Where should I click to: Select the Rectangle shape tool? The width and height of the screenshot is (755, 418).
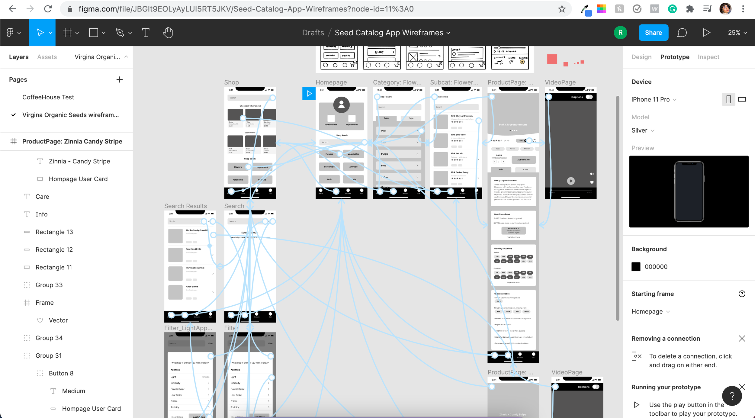(x=94, y=32)
